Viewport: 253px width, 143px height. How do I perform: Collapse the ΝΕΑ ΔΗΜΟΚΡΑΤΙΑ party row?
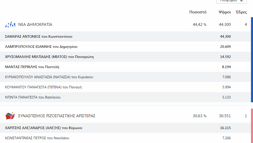pos(125,24)
